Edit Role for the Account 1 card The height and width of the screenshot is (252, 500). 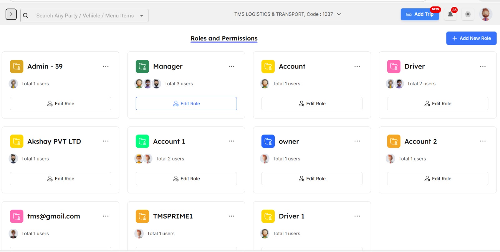(x=186, y=178)
